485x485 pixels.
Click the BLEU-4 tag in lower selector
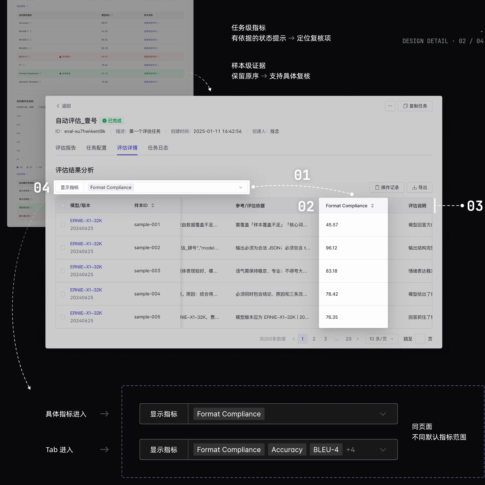[326, 450]
